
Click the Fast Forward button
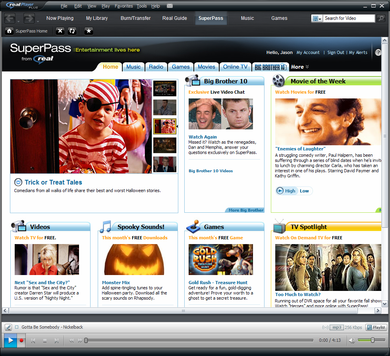(x=80, y=341)
